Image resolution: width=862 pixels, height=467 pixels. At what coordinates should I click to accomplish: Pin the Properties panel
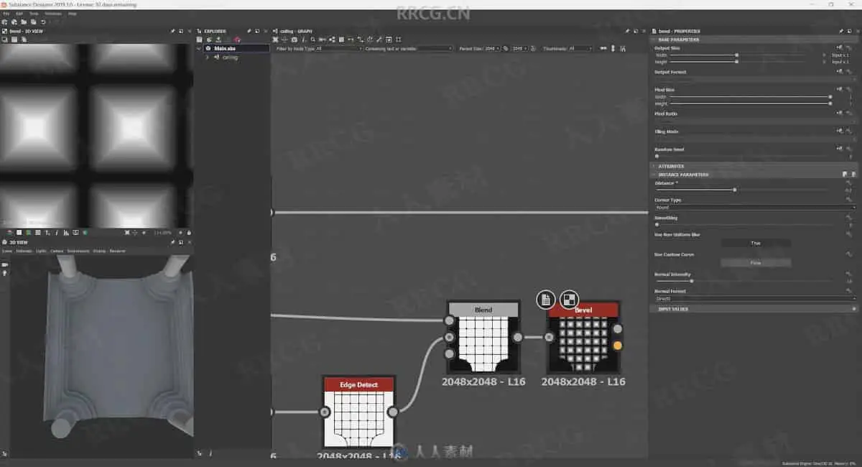coord(841,31)
